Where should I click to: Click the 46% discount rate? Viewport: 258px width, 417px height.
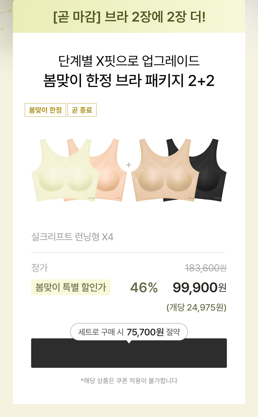[144, 288]
